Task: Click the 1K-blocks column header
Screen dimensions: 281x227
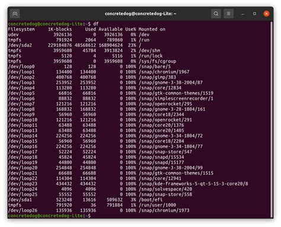Action: (x=60, y=29)
